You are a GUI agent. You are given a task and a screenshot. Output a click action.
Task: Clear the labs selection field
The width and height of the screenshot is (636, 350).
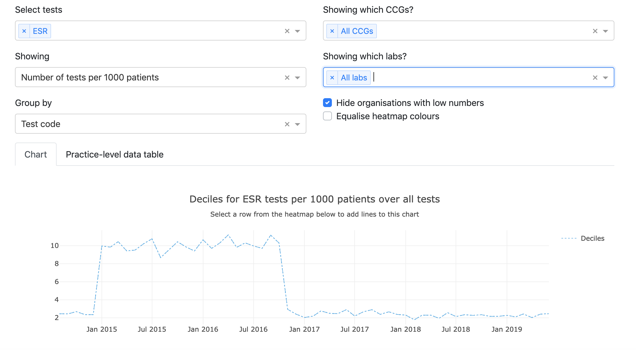pyautogui.click(x=595, y=78)
